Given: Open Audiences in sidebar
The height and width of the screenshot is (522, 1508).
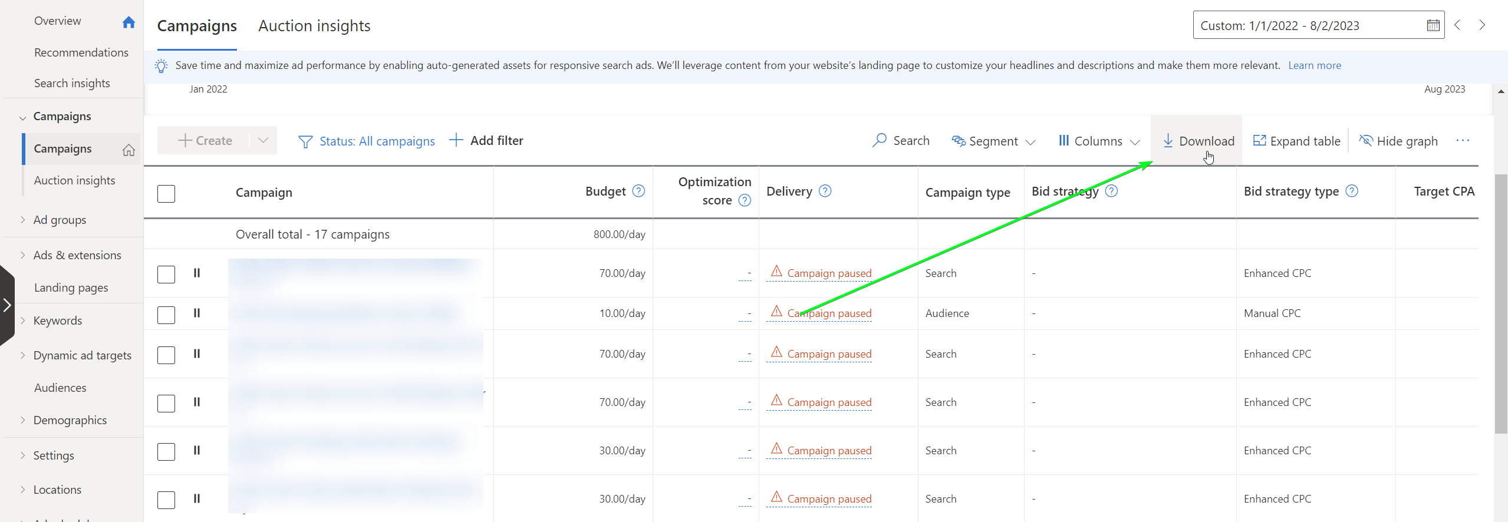Looking at the screenshot, I should tap(60, 388).
